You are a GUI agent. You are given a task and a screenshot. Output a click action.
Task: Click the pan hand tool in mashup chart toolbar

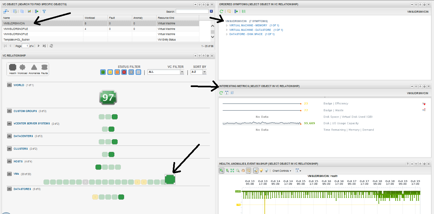pyautogui.click(x=243, y=170)
